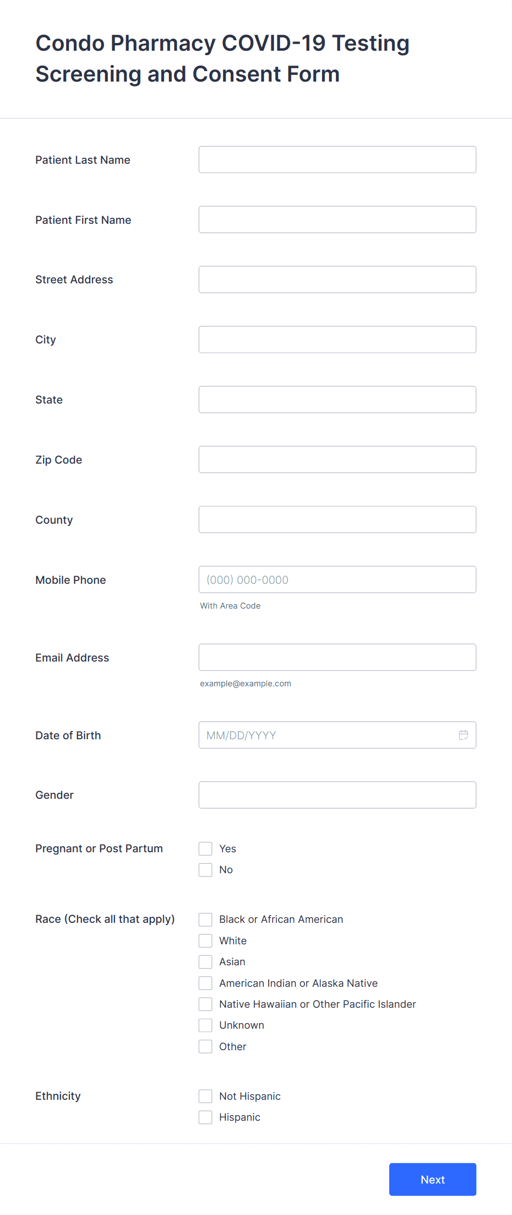The width and height of the screenshot is (512, 1215).
Task: Click the Date of Birth text field
Action: point(328,735)
